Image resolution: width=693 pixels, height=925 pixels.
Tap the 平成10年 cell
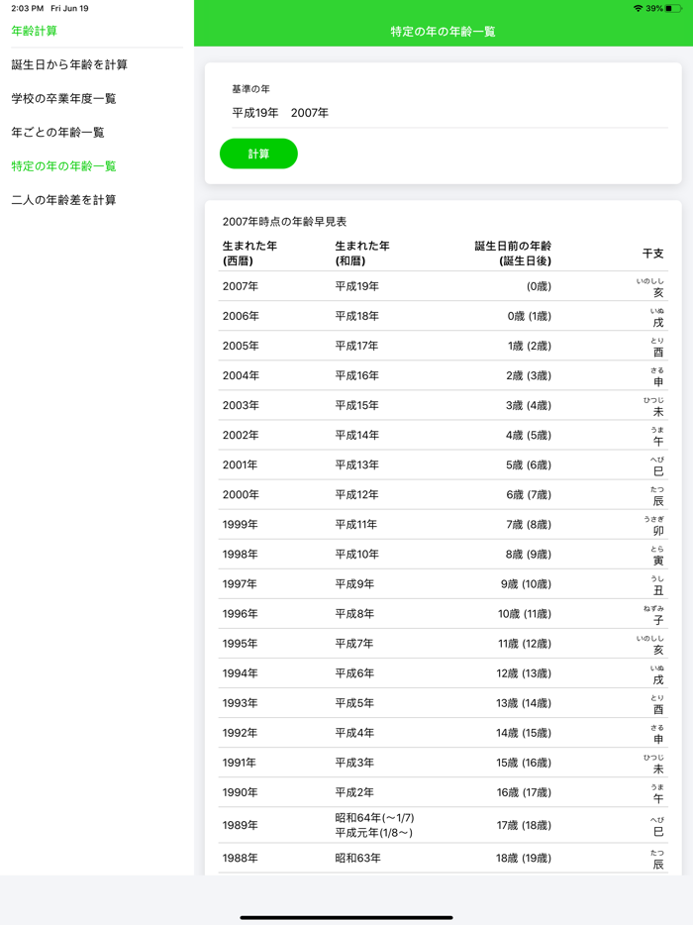(x=356, y=555)
